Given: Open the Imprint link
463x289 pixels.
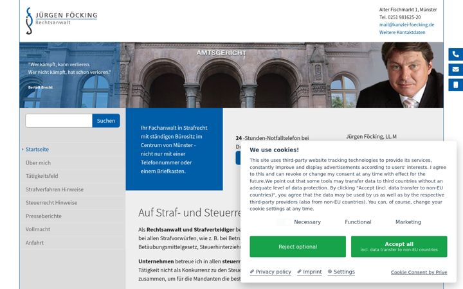Looking at the screenshot, I should point(309,272).
